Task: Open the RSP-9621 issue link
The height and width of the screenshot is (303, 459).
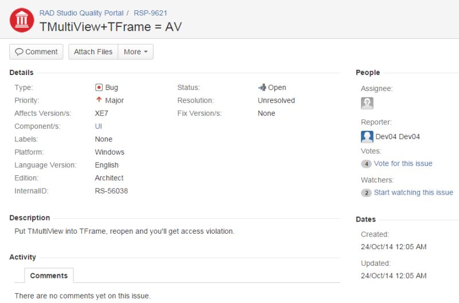Action: pos(150,13)
